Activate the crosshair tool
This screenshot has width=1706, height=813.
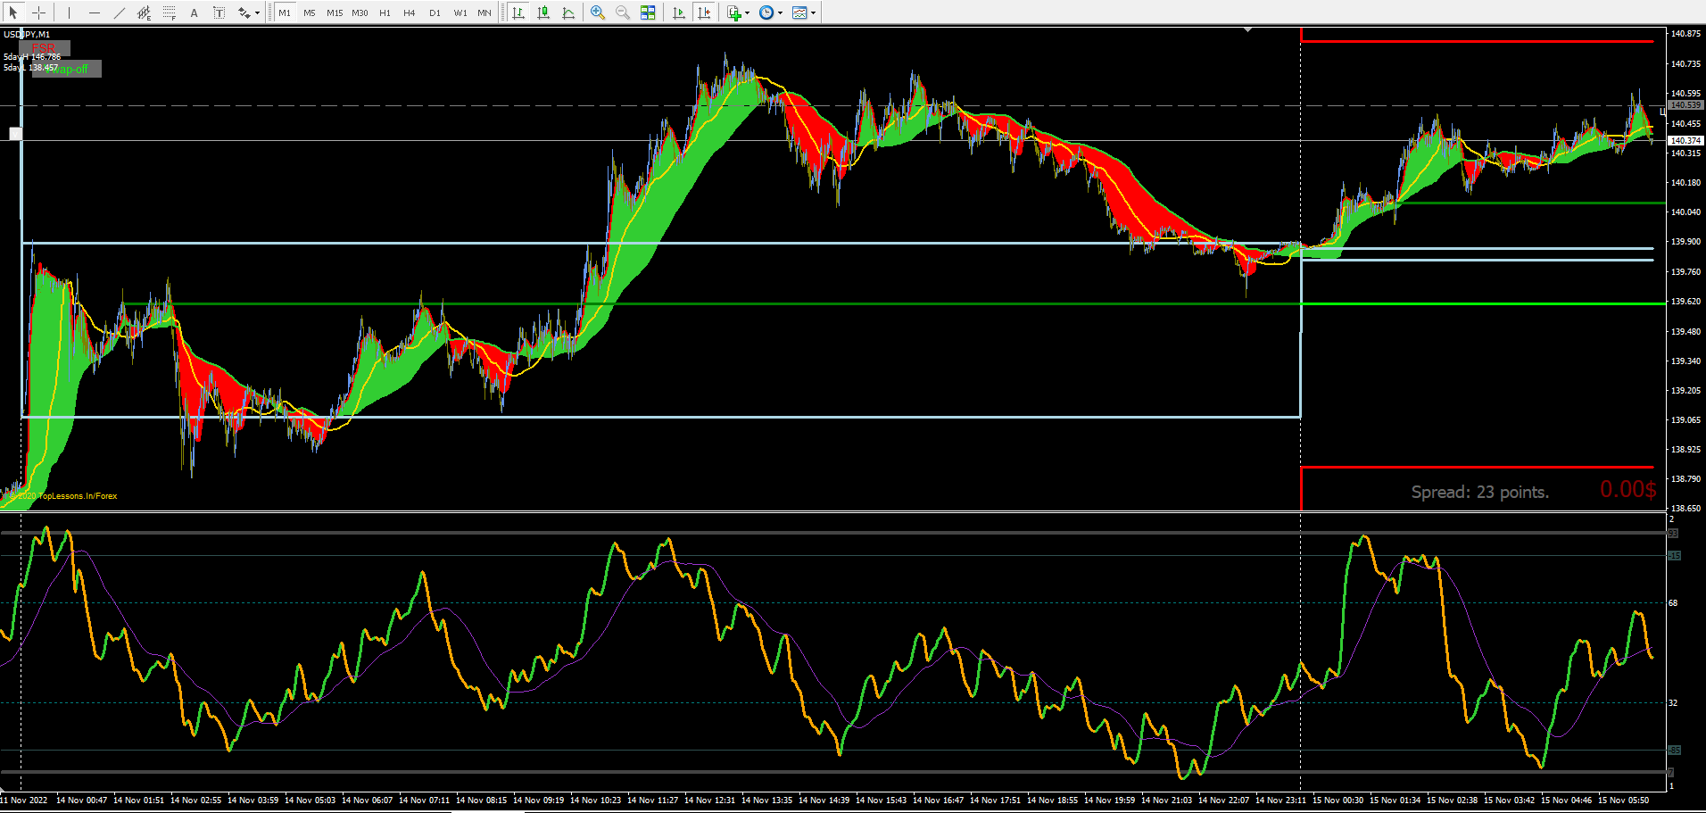pyautogui.click(x=38, y=12)
